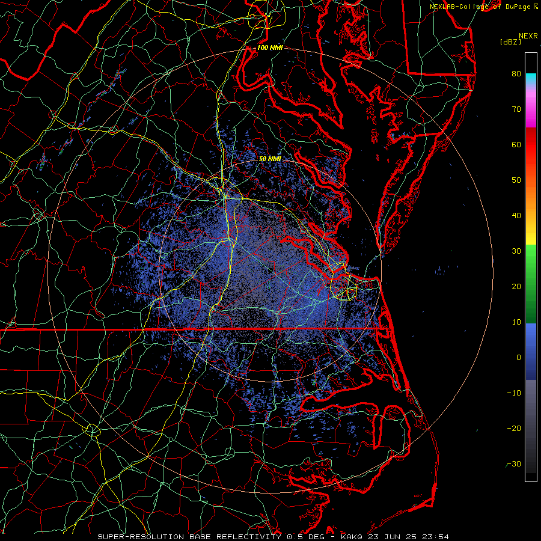Select the 10 value on the dBZ scale
This screenshot has height=541, width=541.
click(516, 322)
